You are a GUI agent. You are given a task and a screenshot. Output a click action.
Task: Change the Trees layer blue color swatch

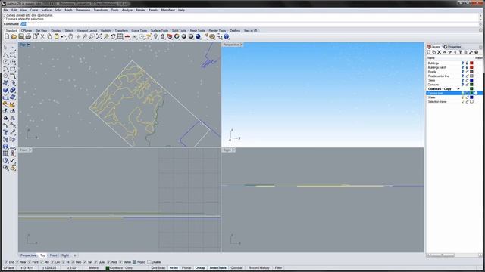coord(471,80)
